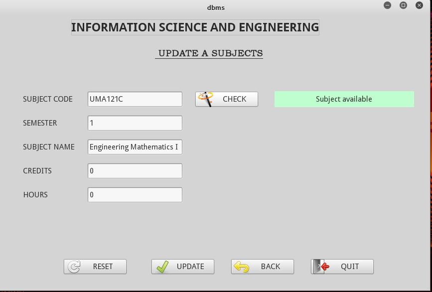Click the yellow back arrow icon
Viewport: 432px width, 292px height.
tap(241, 267)
